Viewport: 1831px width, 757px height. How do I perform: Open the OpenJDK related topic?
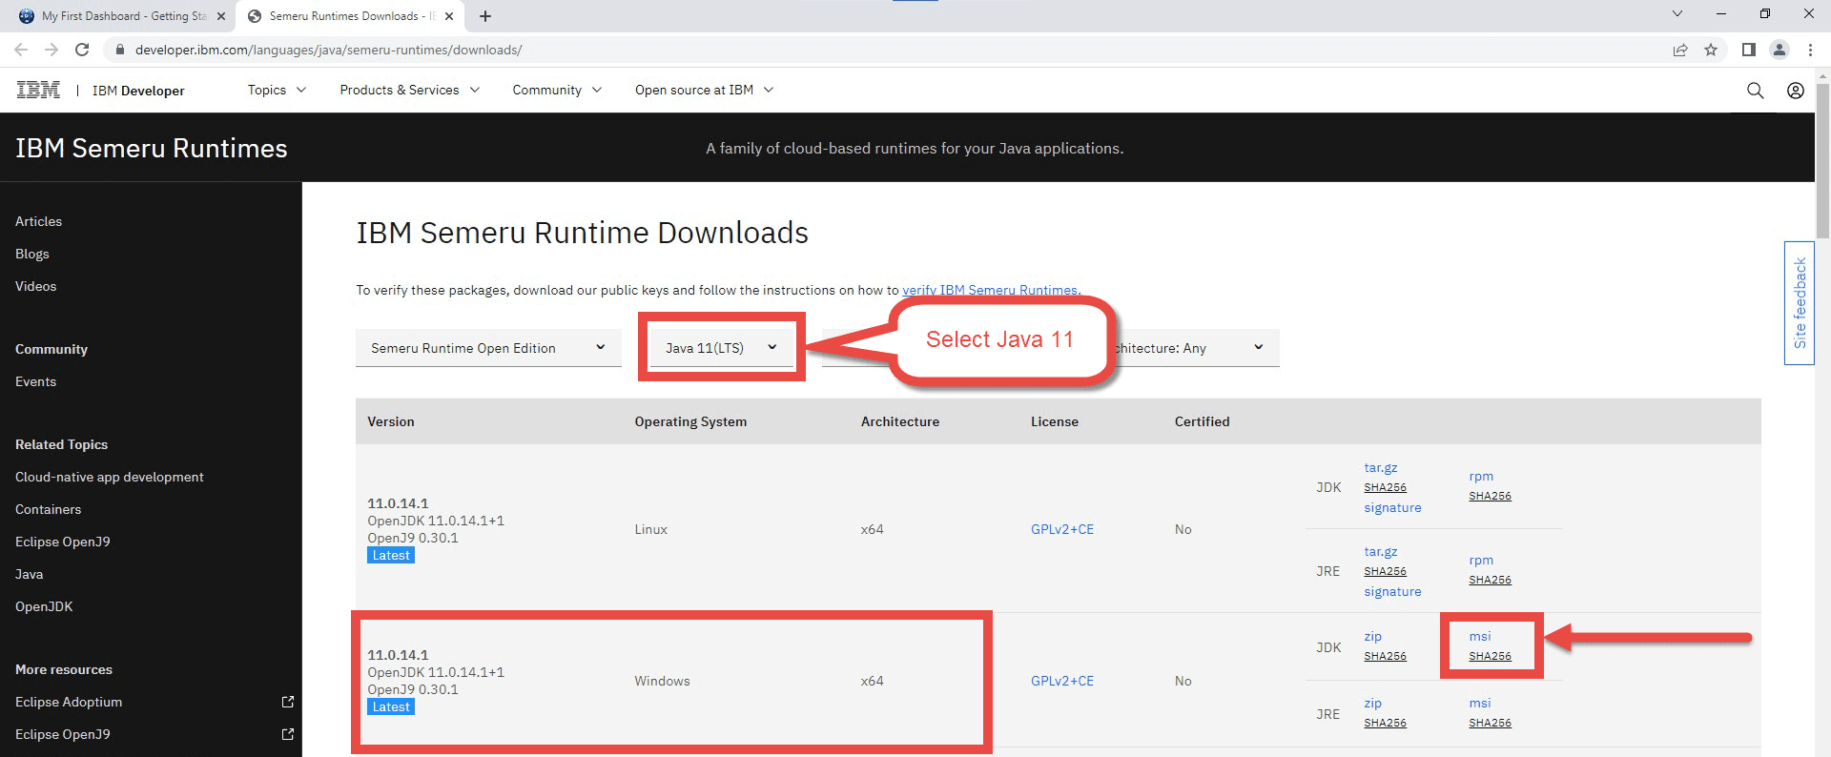pos(44,606)
